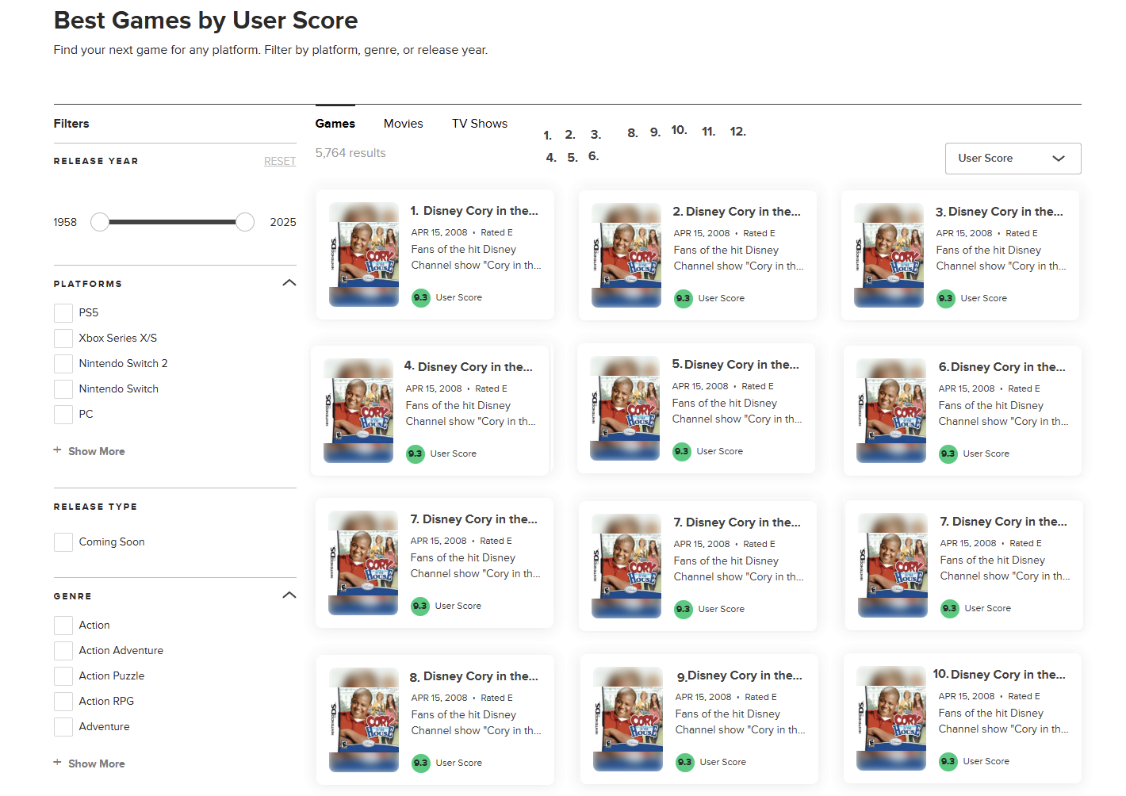The height and width of the screenshot is (796, 1126).
Task: Click the cover thumbnail on game card 4
Action: (358, 411)
